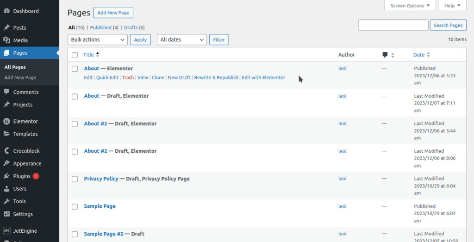474x242 pixels.
Task: Click the comments column bubble icon
Action: pyautogui.click(x=385, y=55)
